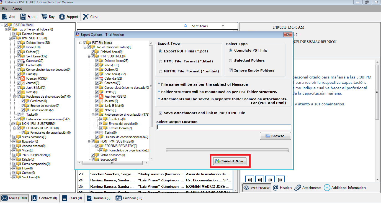The image size is (381, 213).
Task: Choose Selected Folders radio button
Action: tap(231, 60)
